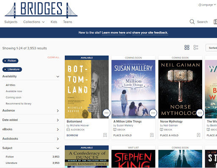Place a hold on A Million Little Things
Screen dimensions: 217x168
click(x=122, y=135)
